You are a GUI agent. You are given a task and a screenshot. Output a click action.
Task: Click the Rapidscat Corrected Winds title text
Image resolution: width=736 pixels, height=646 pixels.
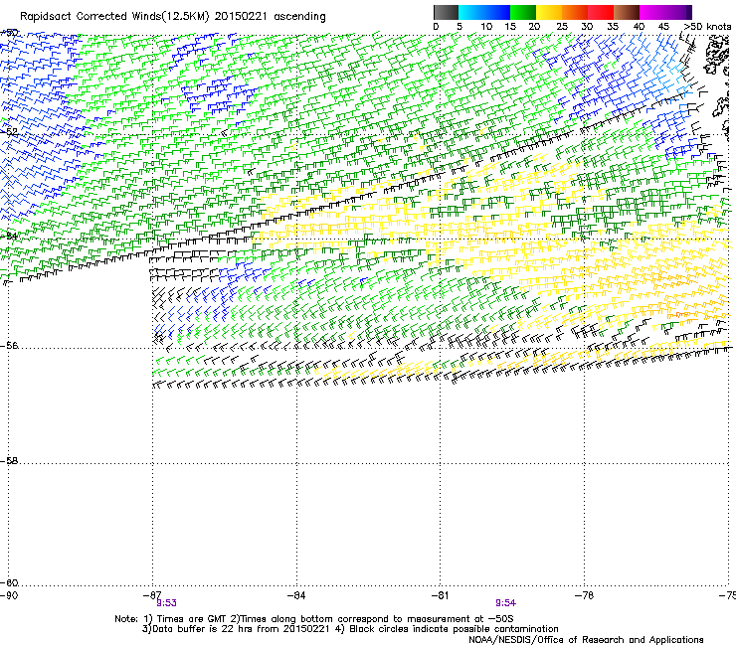(173, 16)
